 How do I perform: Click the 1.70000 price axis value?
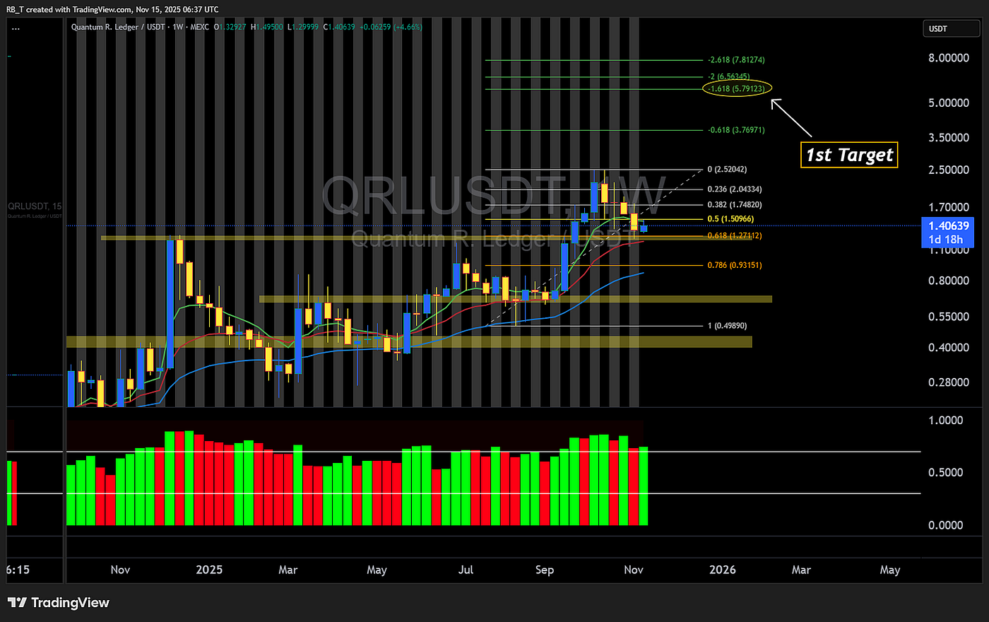(x=949, y=208)
